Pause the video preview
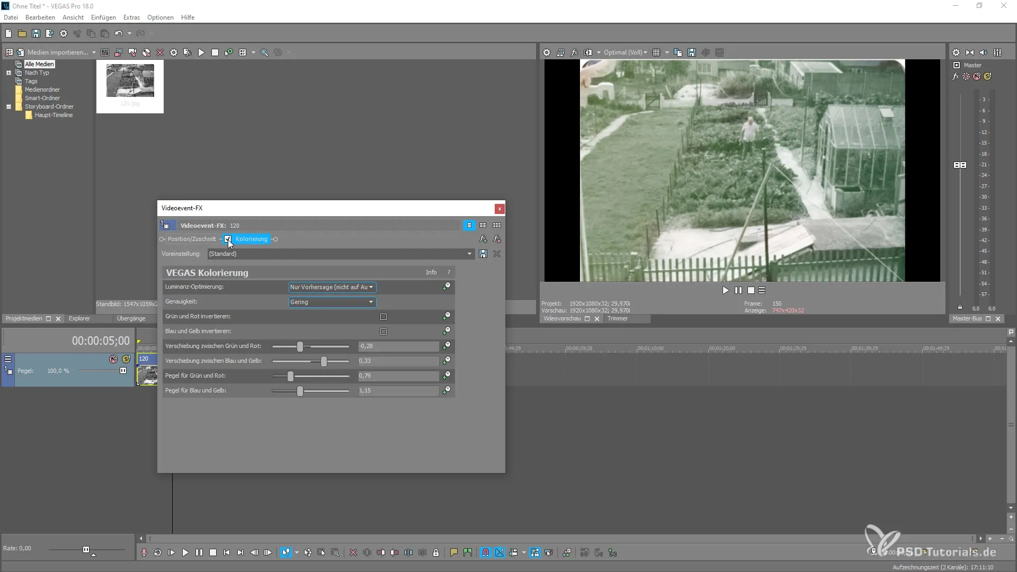The width and height of the screenshot is (1017, 572). [x=738, y=290]
